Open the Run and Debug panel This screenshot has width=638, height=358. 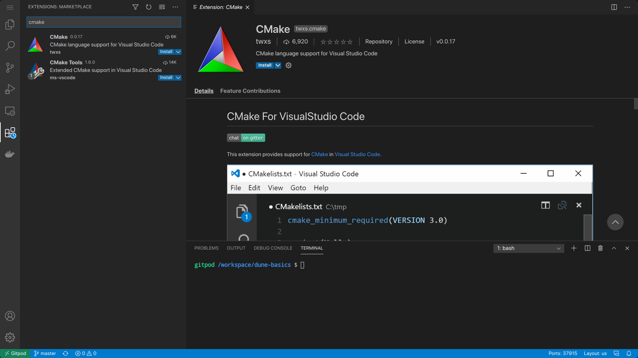(x=10, y=89)
